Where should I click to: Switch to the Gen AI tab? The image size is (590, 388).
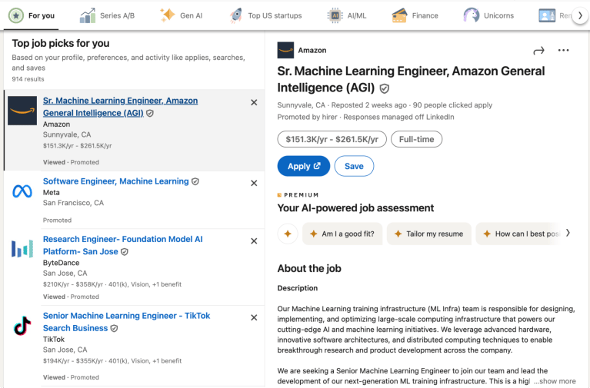coord(181,15)
